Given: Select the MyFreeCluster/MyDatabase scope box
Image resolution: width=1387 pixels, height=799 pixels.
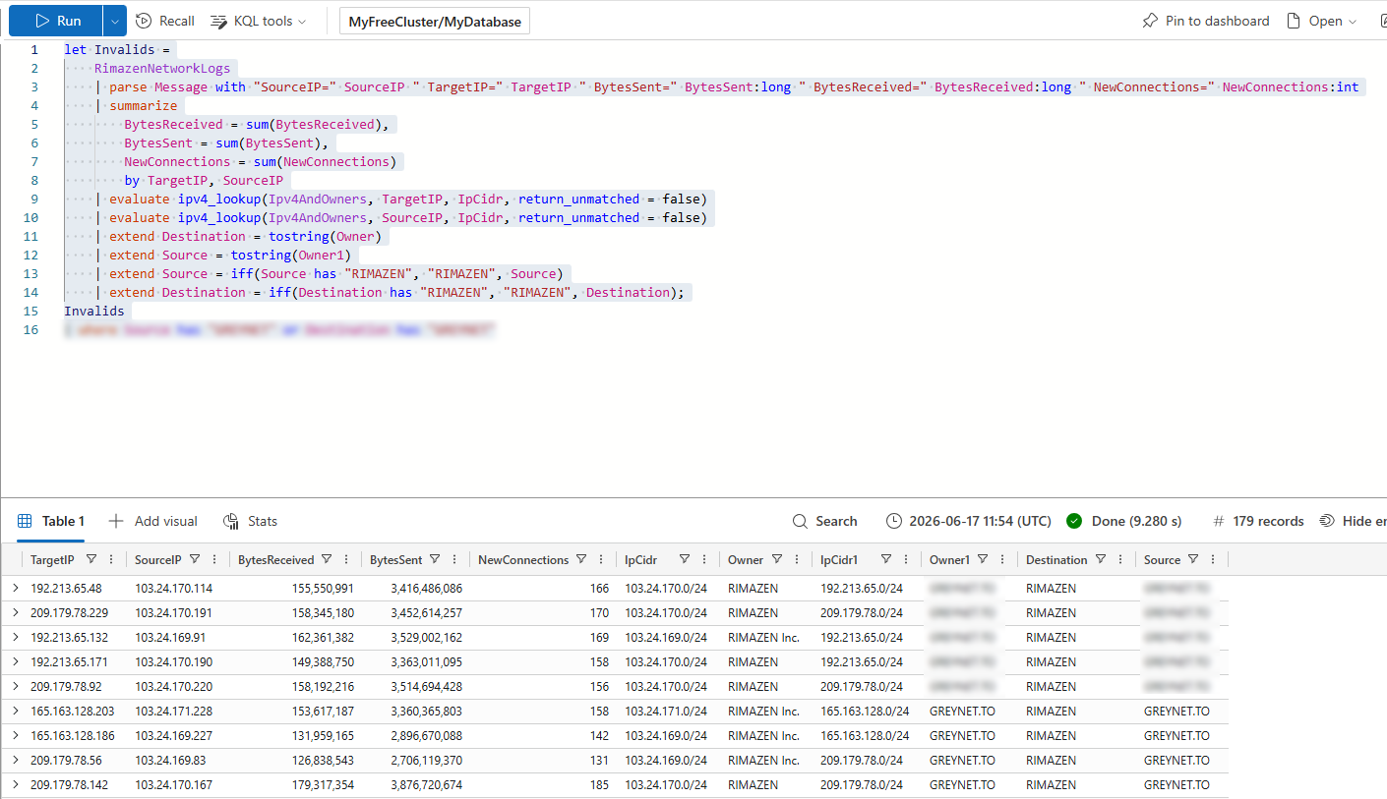Looking at the screenshot, I should 435,22.
